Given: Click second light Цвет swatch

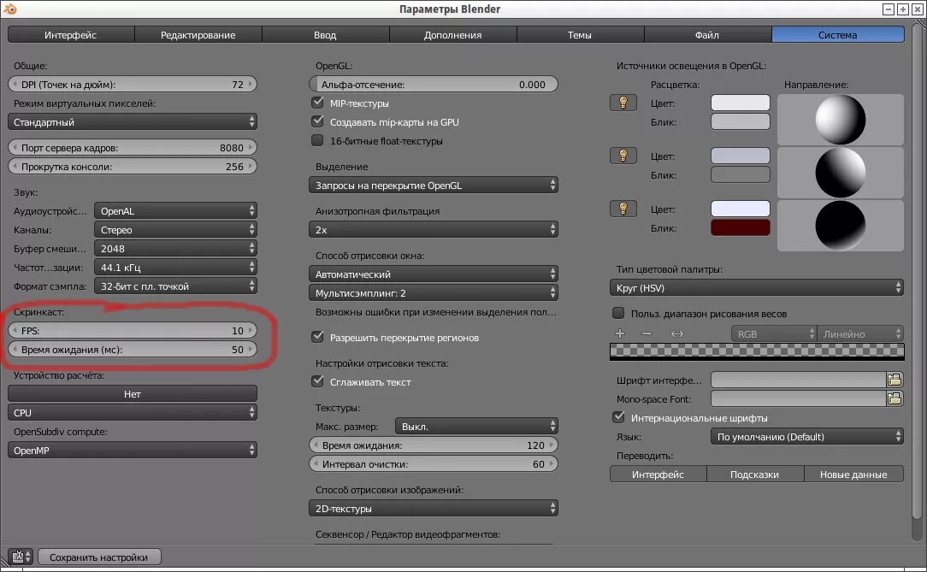Looking at the screenshot, I should [741, 156].
